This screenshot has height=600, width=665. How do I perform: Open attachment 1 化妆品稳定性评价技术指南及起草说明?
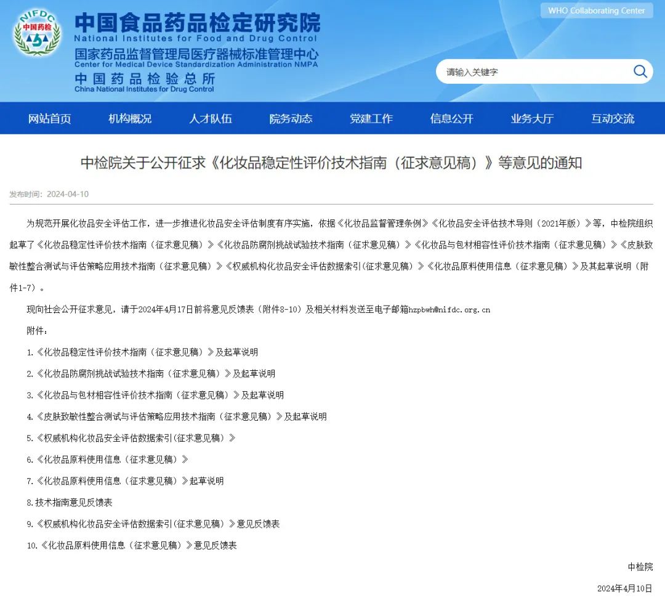click(x=142, y=352)
